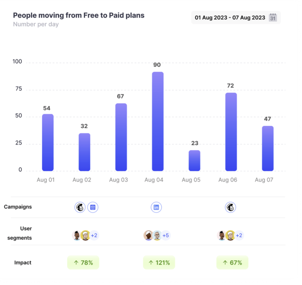Click the Aug 01 bar showing 54
This screenshot has height=285, width=302.
point(48,142)
